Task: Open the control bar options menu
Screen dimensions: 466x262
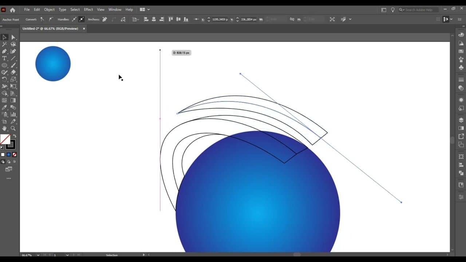Action: tap(460, 19)
